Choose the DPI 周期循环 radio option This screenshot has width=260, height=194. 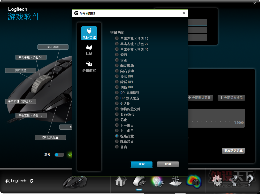coord(117,93)
